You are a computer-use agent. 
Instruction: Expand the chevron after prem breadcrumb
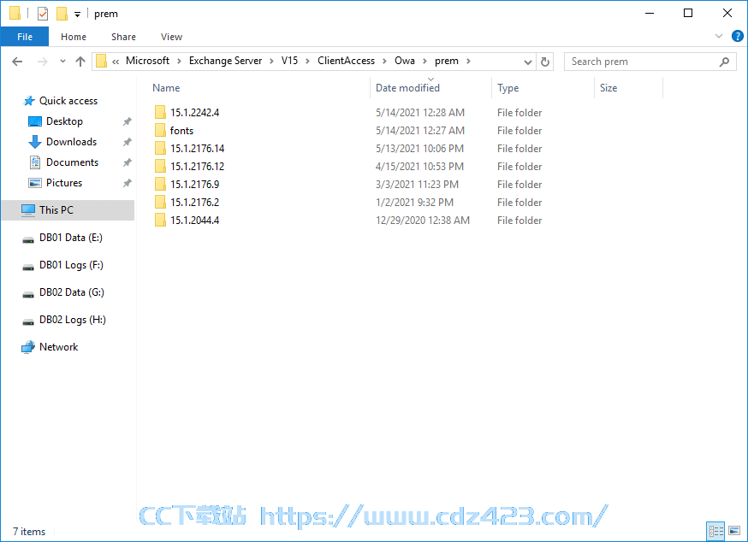tap(468, 62)
